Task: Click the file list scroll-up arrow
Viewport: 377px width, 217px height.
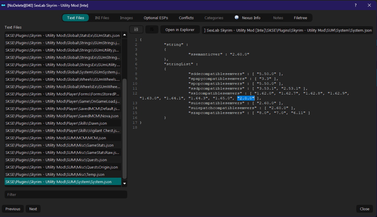Action: [x=124, y=35]
